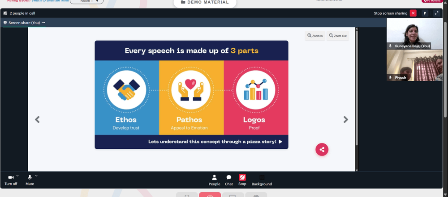This screenshot has width=448, height=197.
Task: Click 'Develop trust' subtitle text
Action: (x=126, y=128)
